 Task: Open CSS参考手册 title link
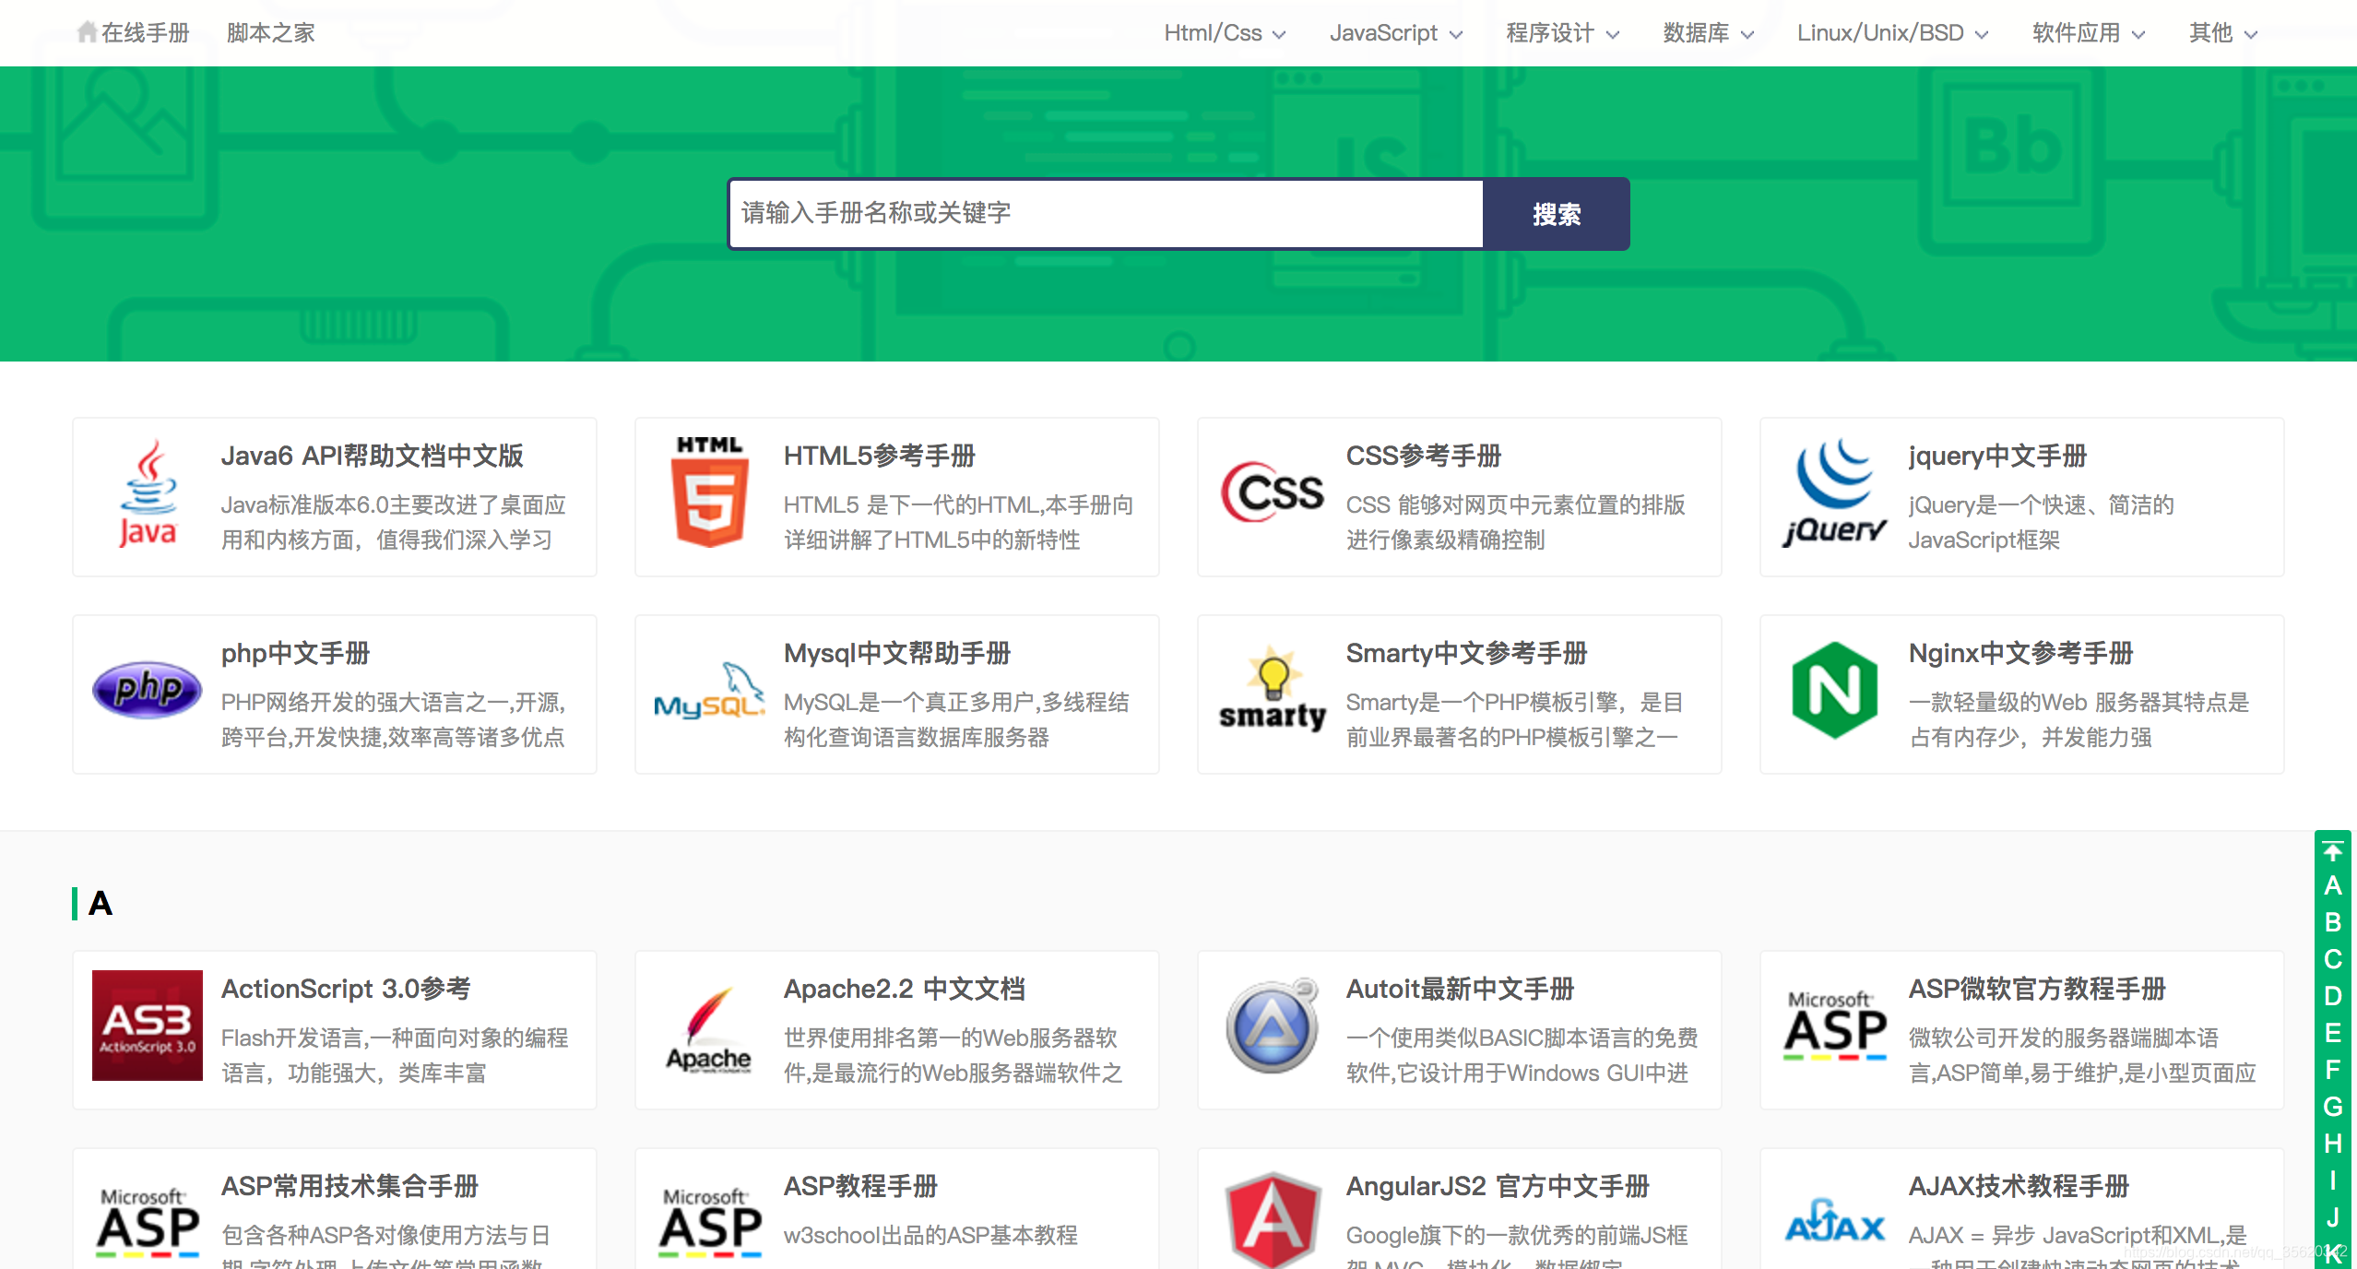pos(1424,456)
